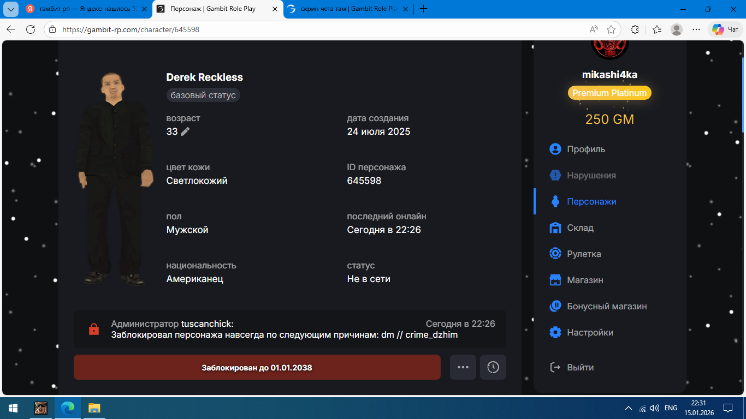Click the pencil icon next to age 33
746x419 pixels.
[x=185, y=131]
